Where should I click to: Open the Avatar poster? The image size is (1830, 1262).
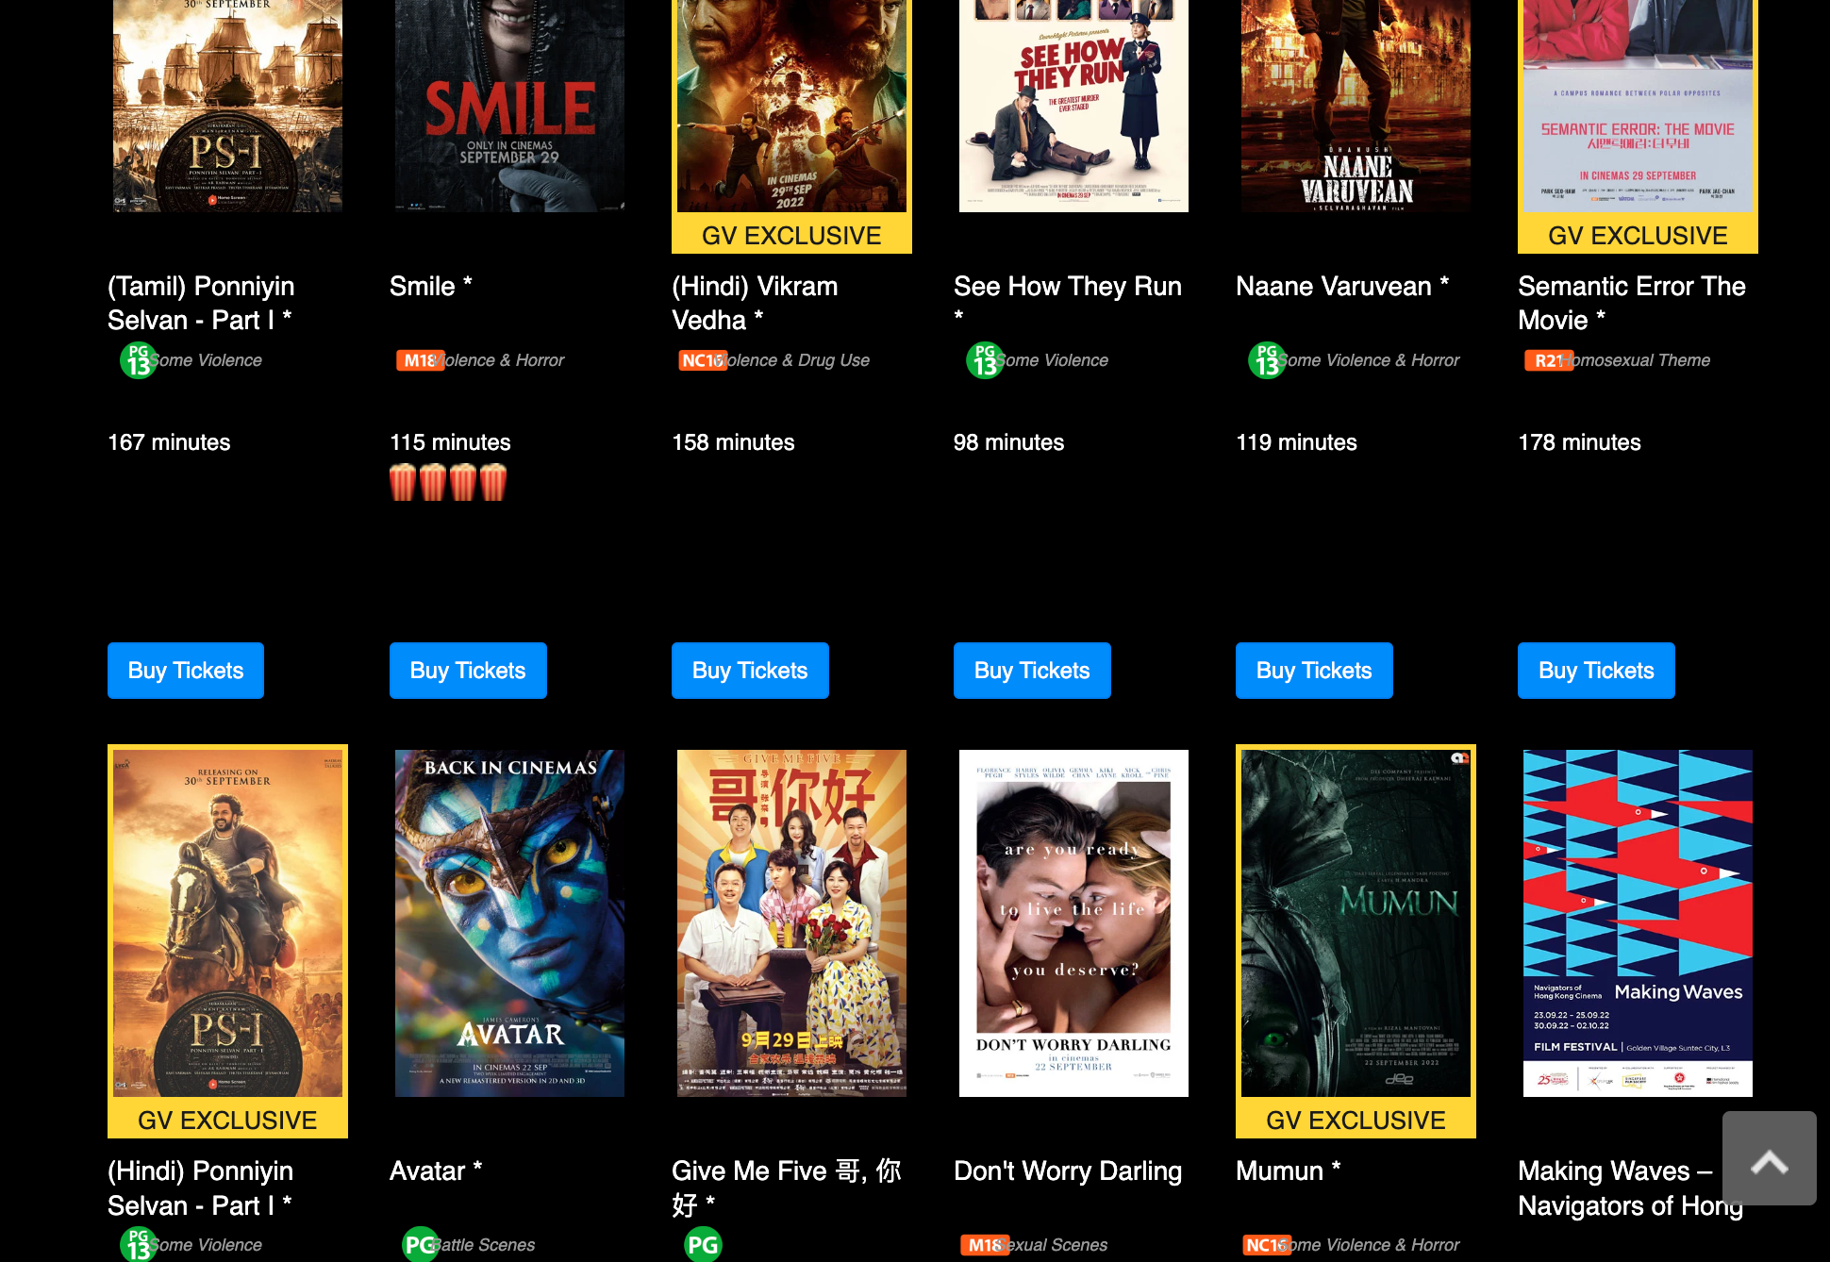[x=509, y=923]
